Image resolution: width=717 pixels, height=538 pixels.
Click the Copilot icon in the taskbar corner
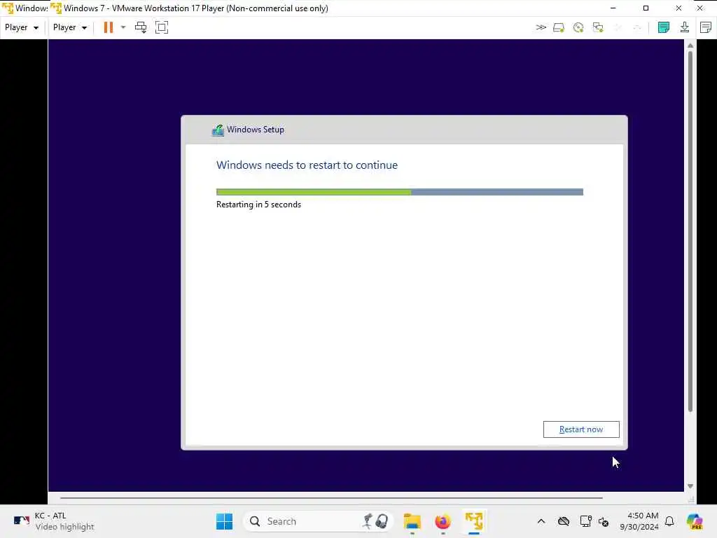click(695, 521)
